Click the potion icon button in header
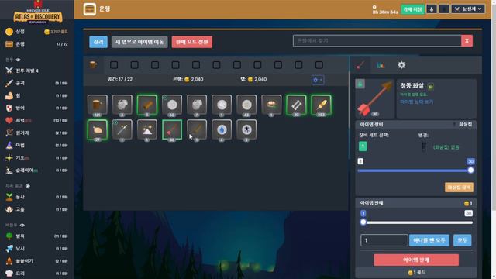 pyautogui.click(x=432, y=9)
